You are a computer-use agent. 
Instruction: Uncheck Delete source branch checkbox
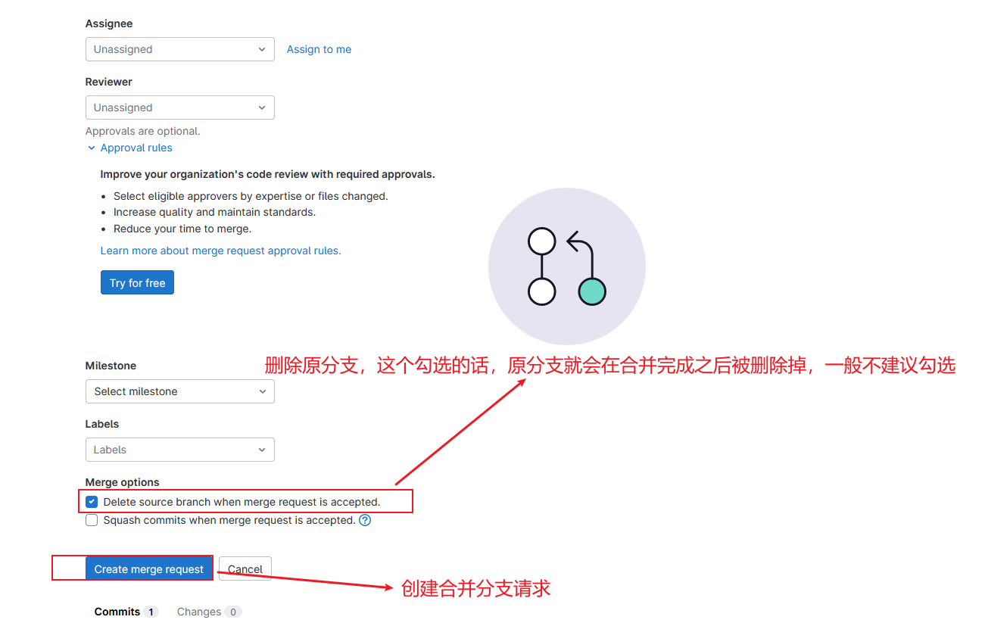click(92, 502)
